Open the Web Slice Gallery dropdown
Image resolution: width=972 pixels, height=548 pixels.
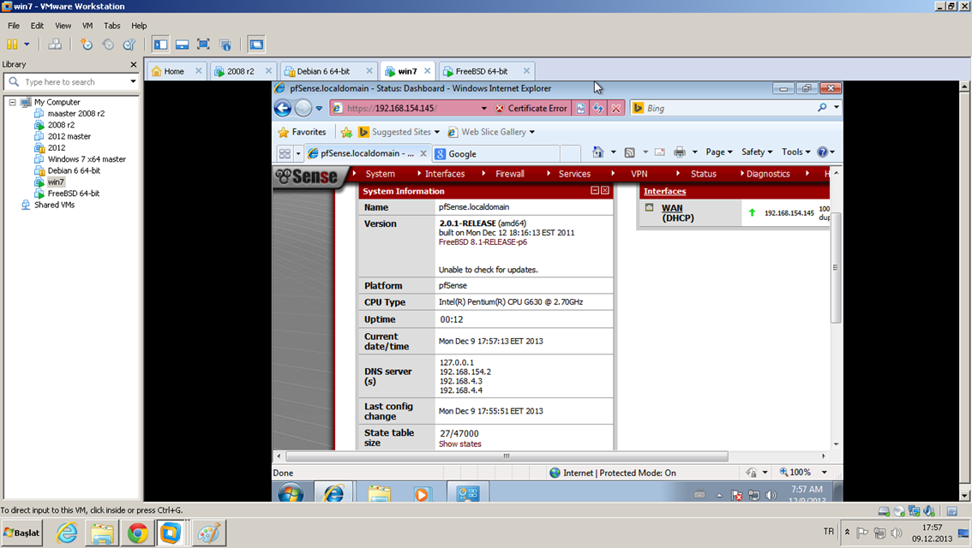[x=532, y=132]
